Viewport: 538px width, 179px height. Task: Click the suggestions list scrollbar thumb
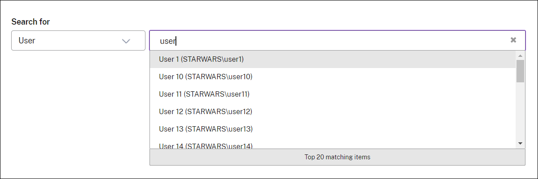tap(520, 71)
